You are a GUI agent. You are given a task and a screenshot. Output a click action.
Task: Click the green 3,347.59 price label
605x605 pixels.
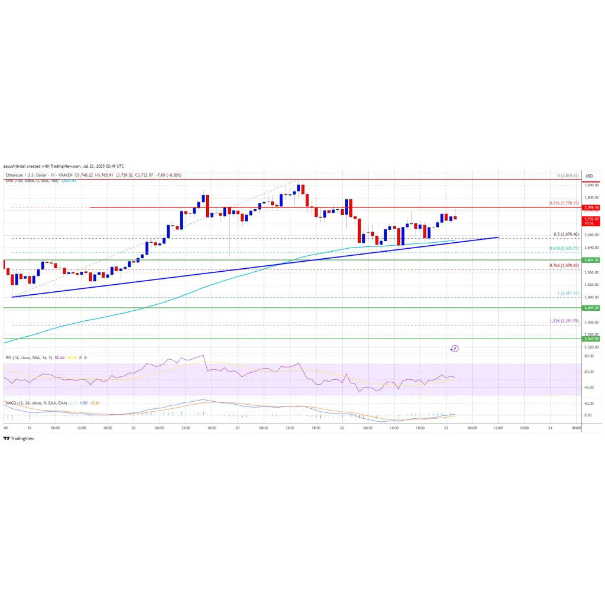pos(591,339)
